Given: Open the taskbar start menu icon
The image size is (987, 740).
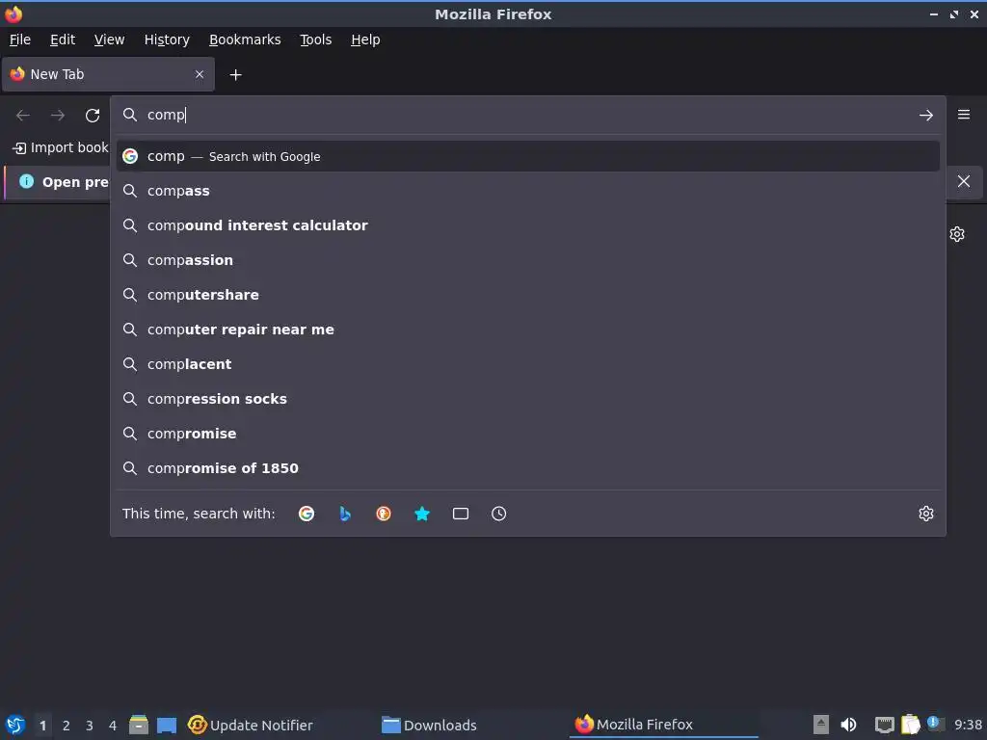Looking at the screenshot, I should [x=15, y=725].
